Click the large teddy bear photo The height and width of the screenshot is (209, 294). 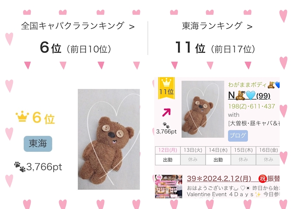109,139
